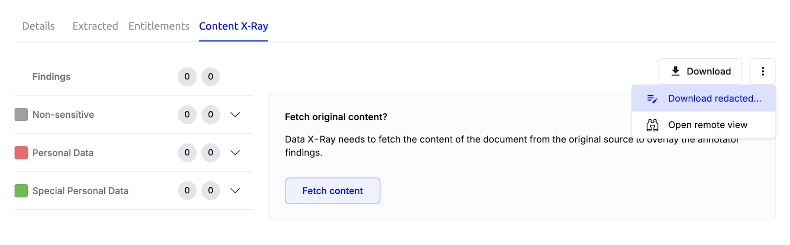Open the Entitlements tab
Image resolution: width=790 pixels, height=245 pixels.
[x=159, y=26]
